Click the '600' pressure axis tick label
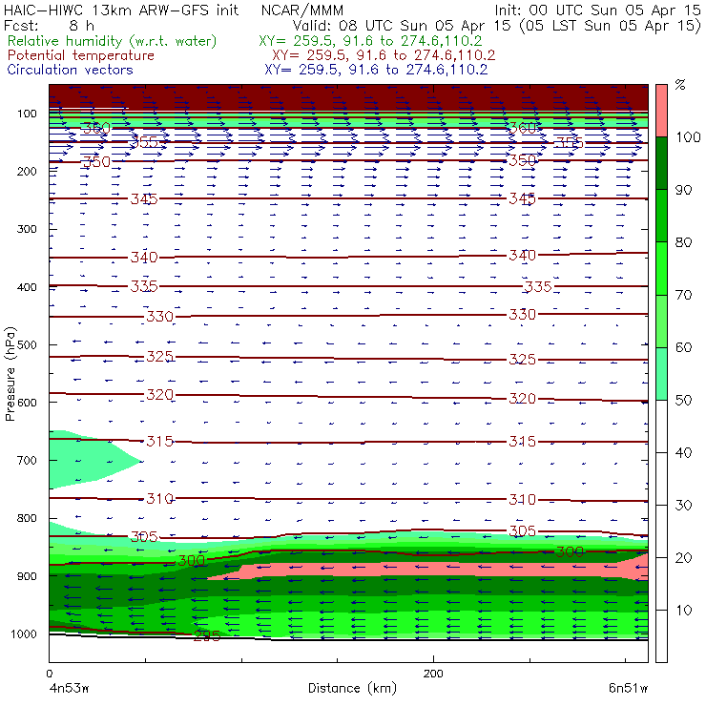Screen dimensions: 706x706 [x=27, y=403]
